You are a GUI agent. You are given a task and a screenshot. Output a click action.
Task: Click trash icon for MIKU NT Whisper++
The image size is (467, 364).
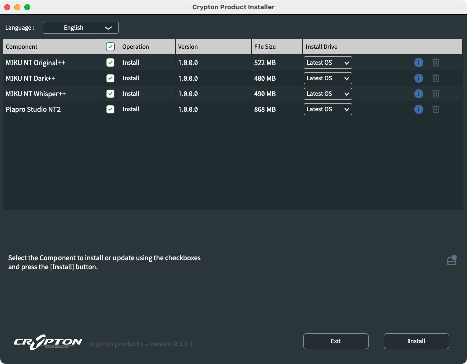pos(435,94)
